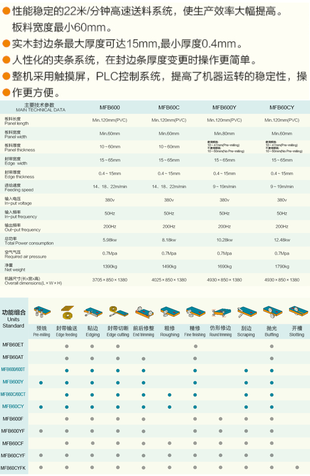
Task: Click the Round trimming dot in MFB600F row
Action: pyautogui.click(x=220, y=419)
